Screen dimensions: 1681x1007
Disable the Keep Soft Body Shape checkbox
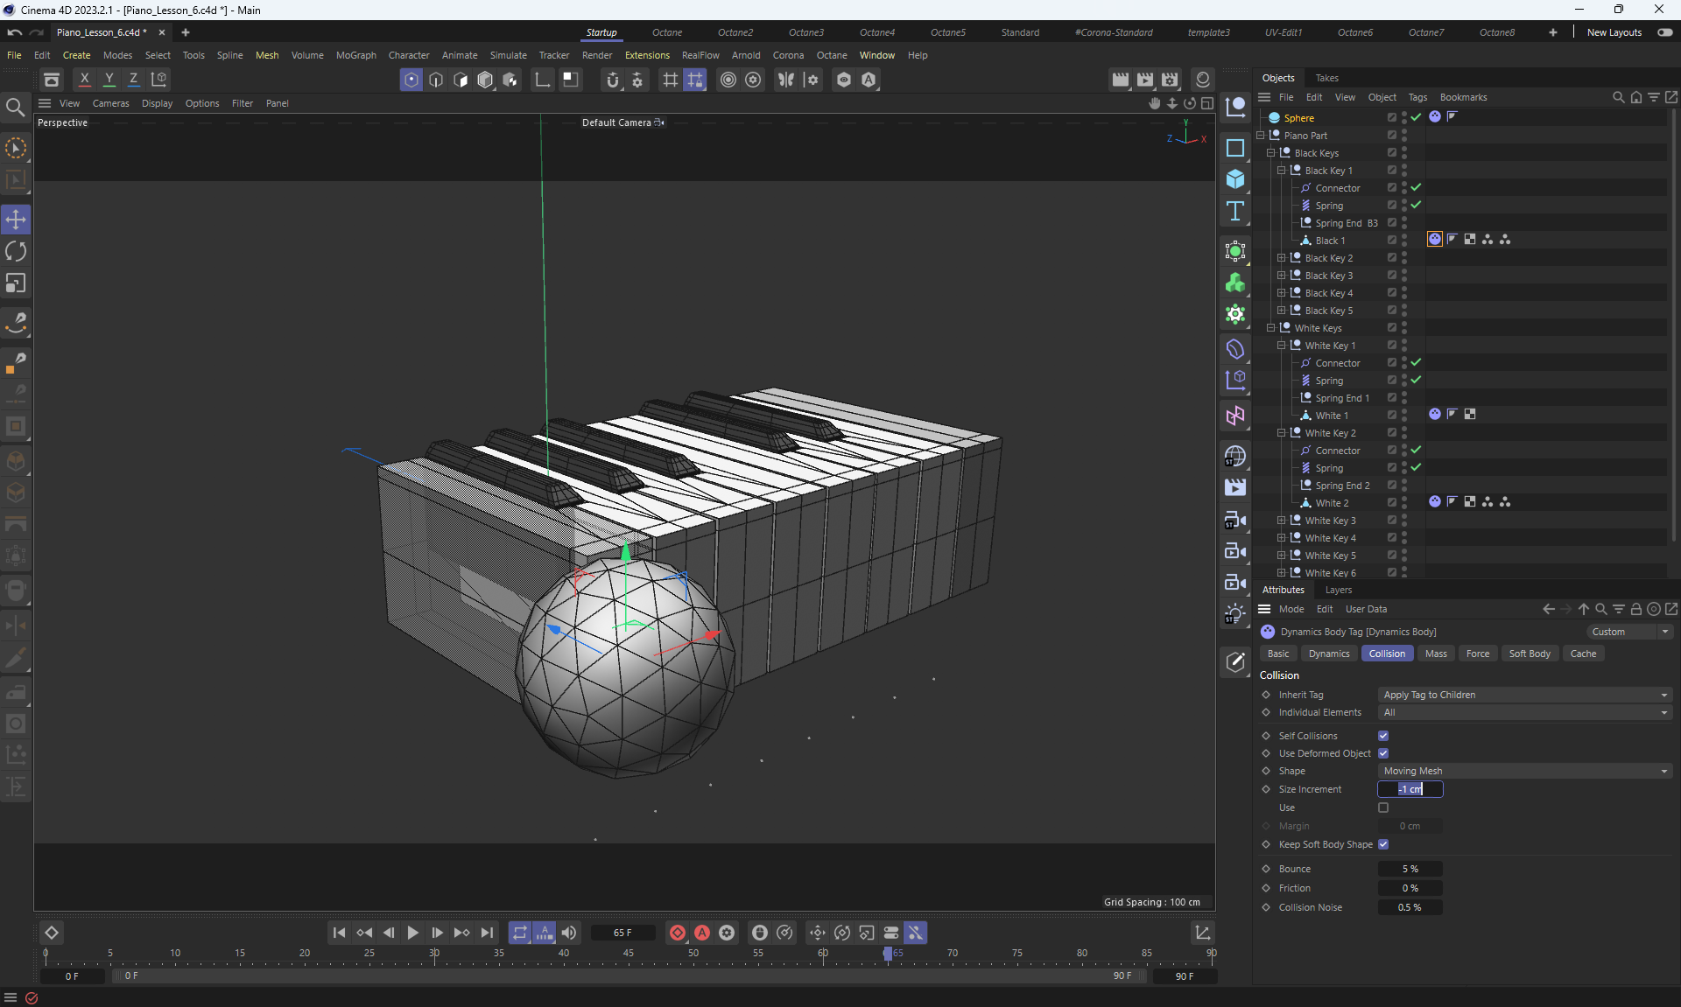tap(1383, 844)
